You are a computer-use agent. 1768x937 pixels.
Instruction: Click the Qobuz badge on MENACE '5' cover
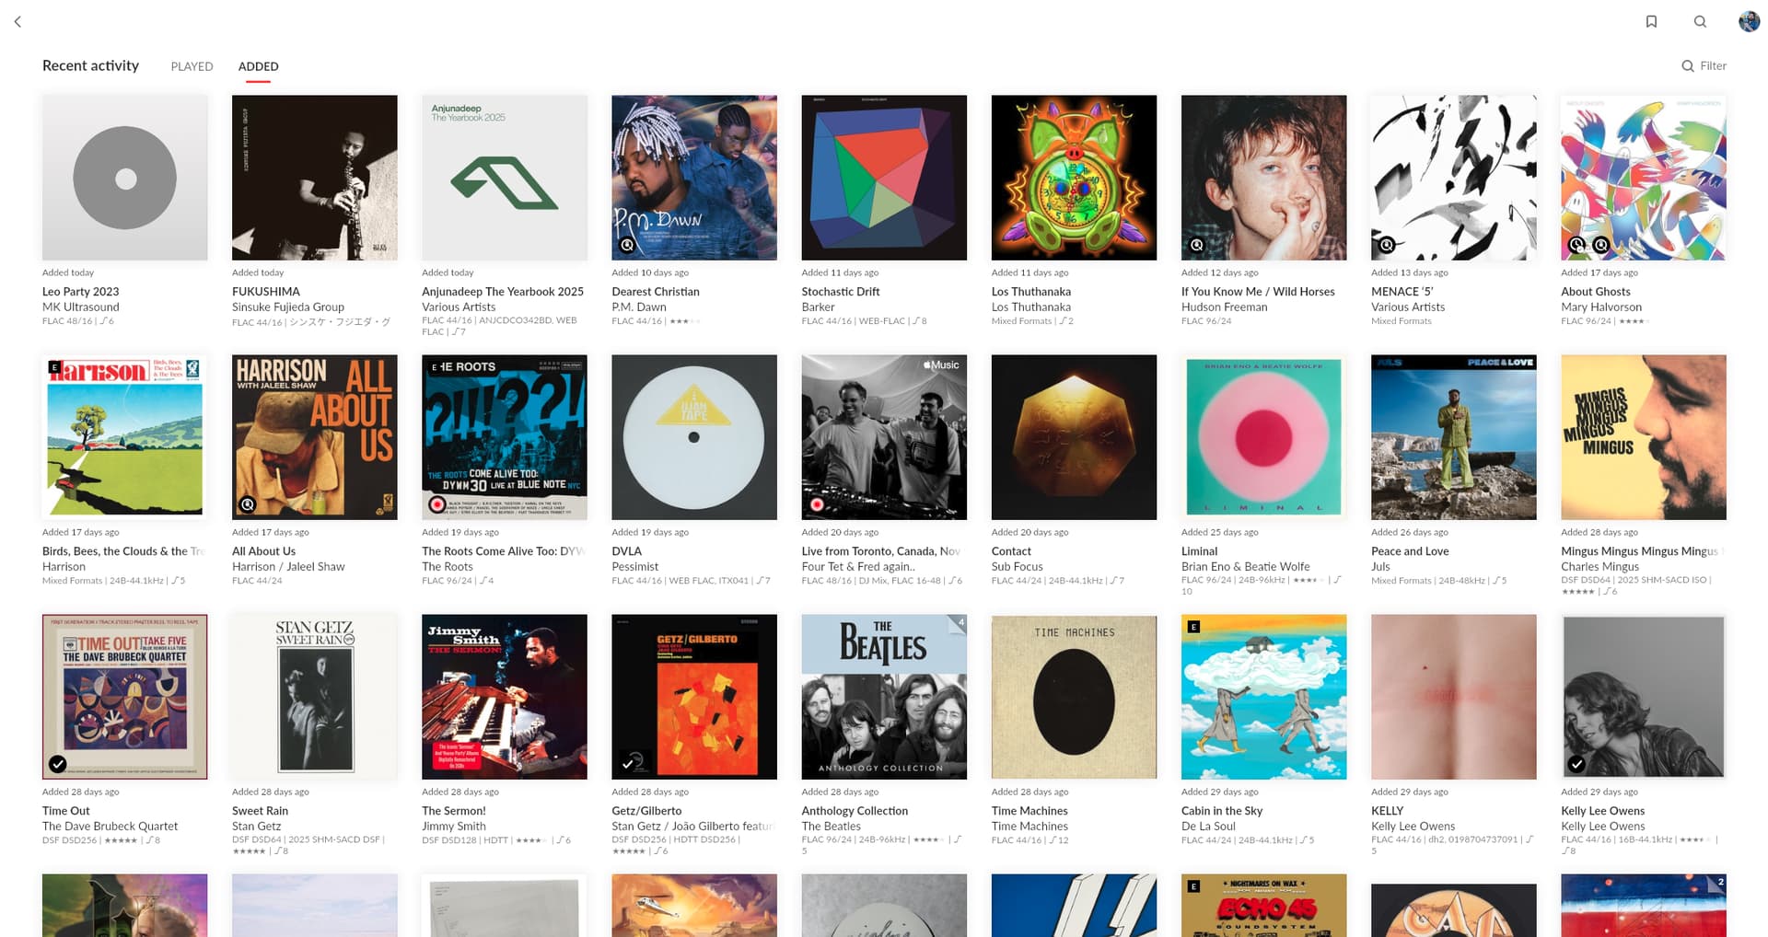click(x=1386, y=245)
